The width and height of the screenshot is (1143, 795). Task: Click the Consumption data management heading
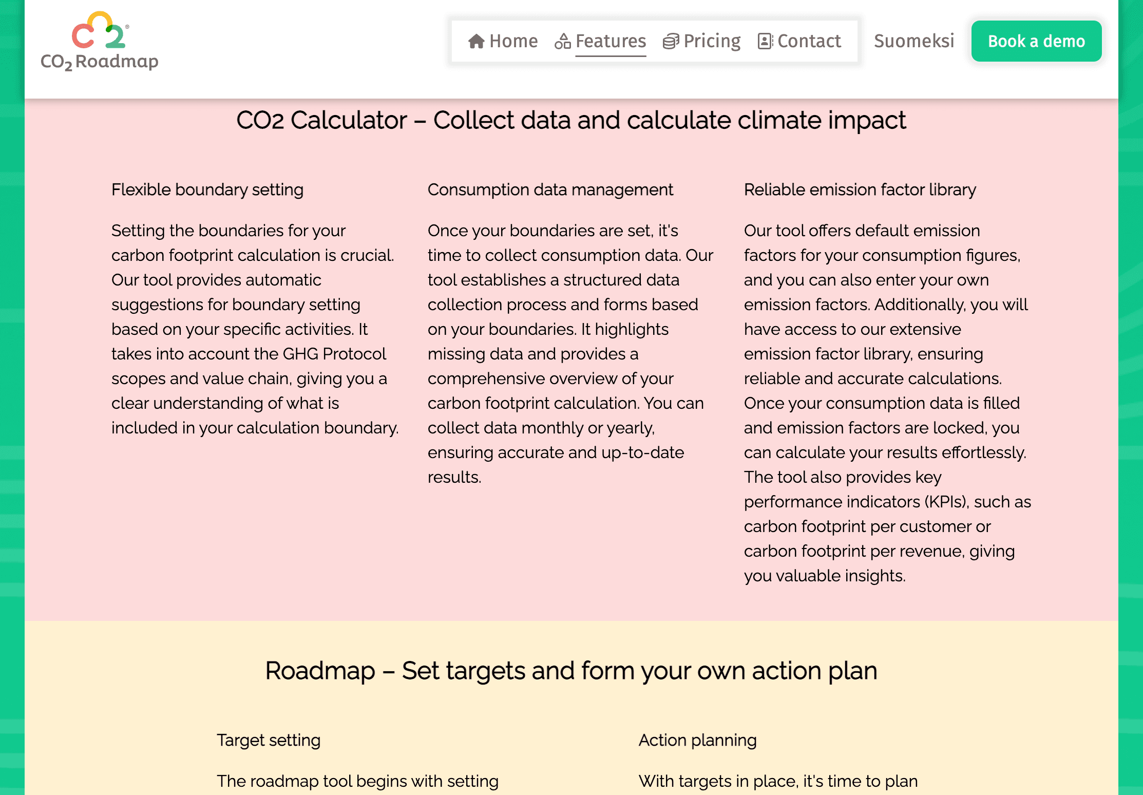tap(550, 190)
